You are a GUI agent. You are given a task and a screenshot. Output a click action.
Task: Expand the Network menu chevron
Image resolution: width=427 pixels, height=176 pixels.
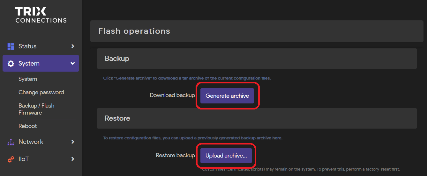click(x=73, y=142)
